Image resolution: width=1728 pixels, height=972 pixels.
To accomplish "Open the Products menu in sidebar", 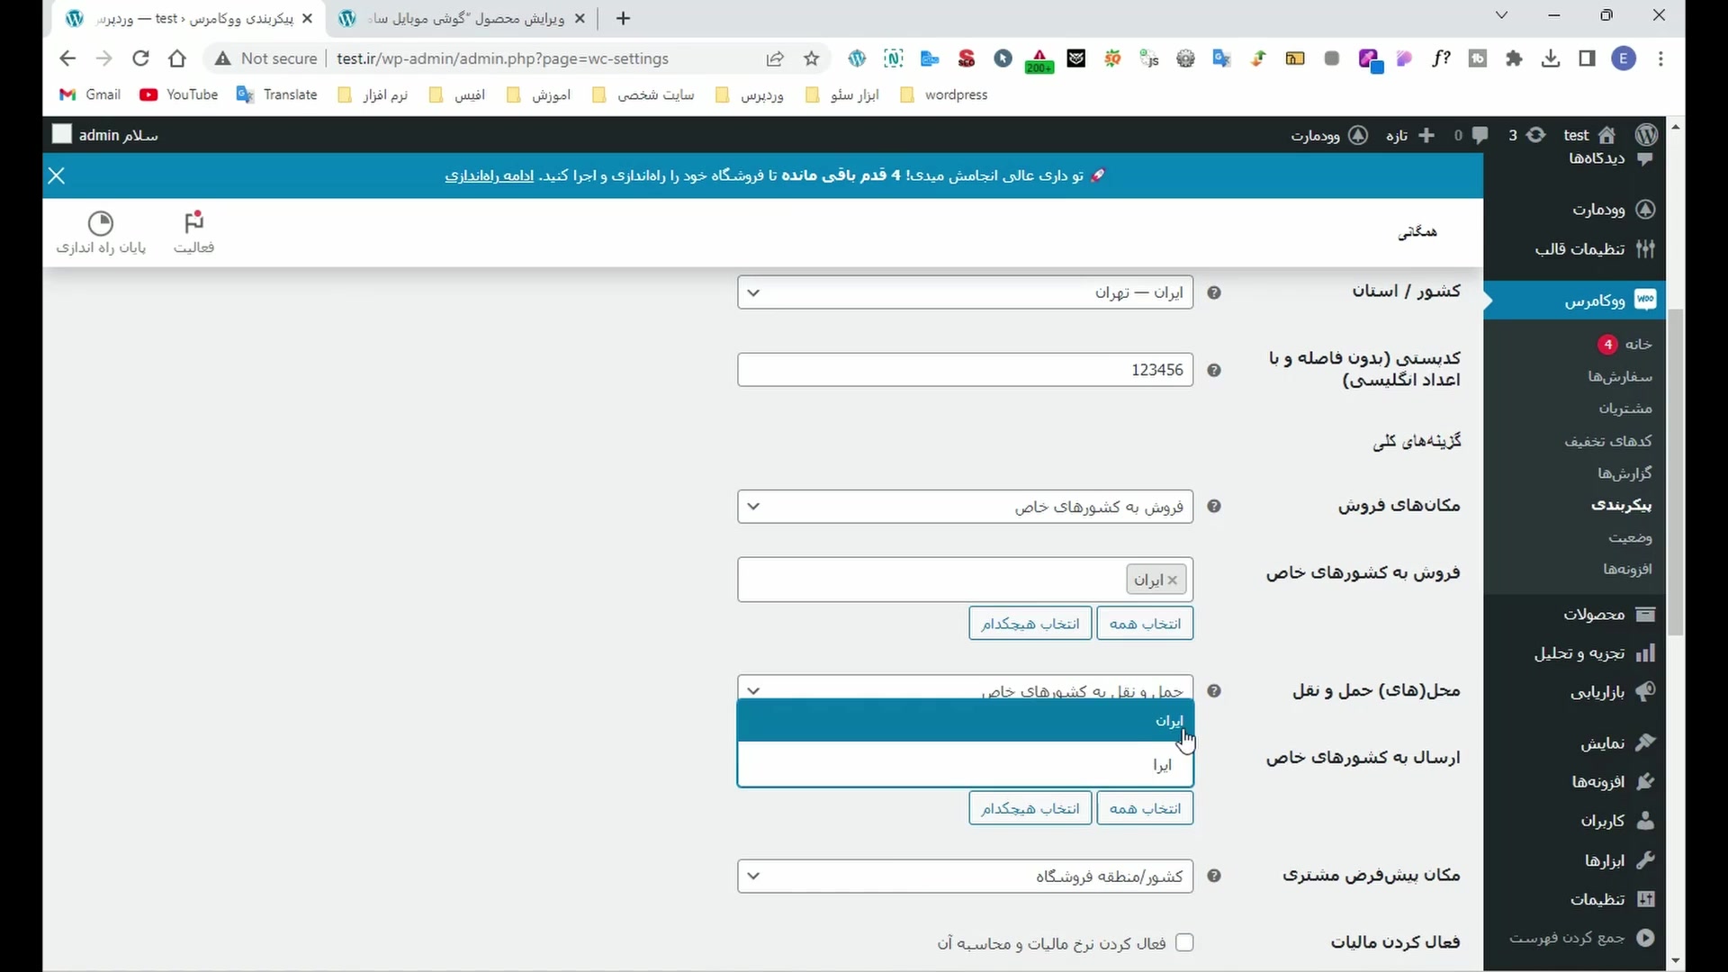I will [x=1593, y=615].
